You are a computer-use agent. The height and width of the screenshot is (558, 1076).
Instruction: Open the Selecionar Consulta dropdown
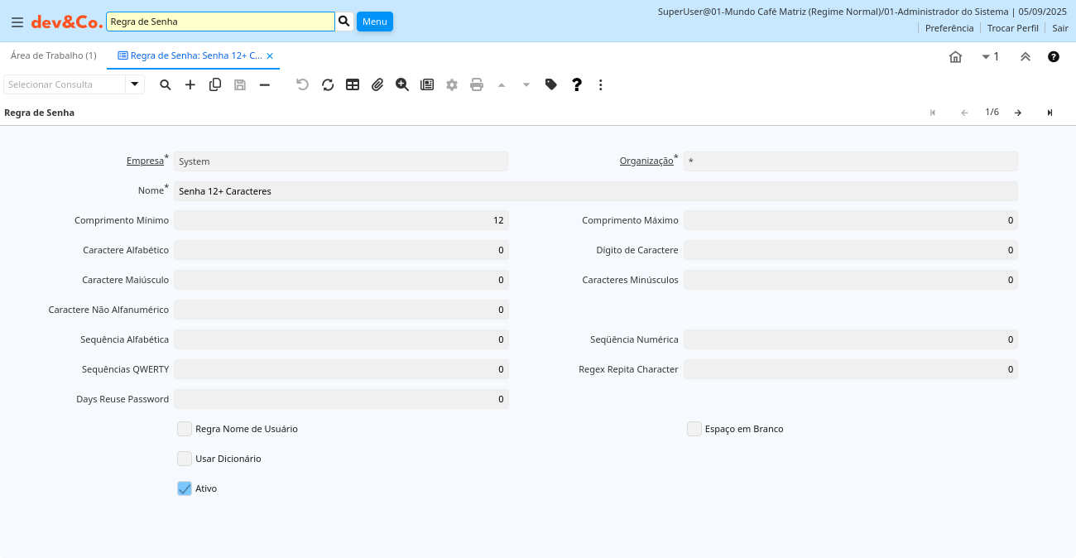click(x=135, y=84)
